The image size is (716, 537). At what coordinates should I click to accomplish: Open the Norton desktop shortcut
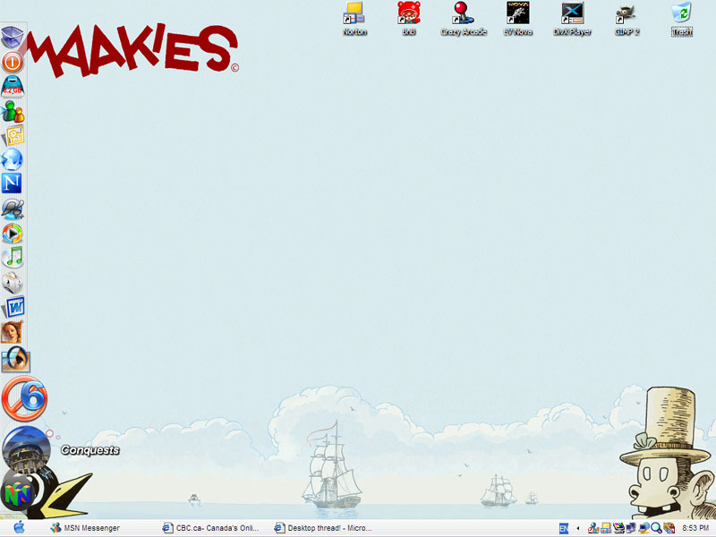click(354, 13)
